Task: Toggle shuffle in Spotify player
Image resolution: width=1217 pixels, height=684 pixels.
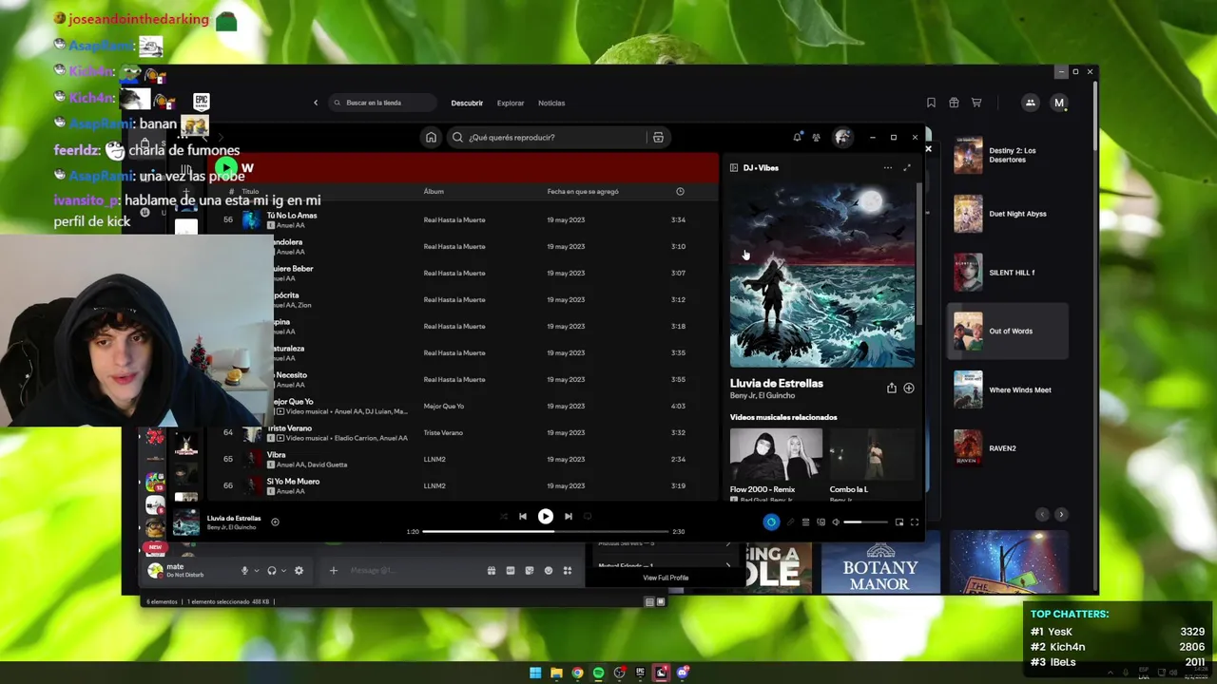Action: [503, 516]
